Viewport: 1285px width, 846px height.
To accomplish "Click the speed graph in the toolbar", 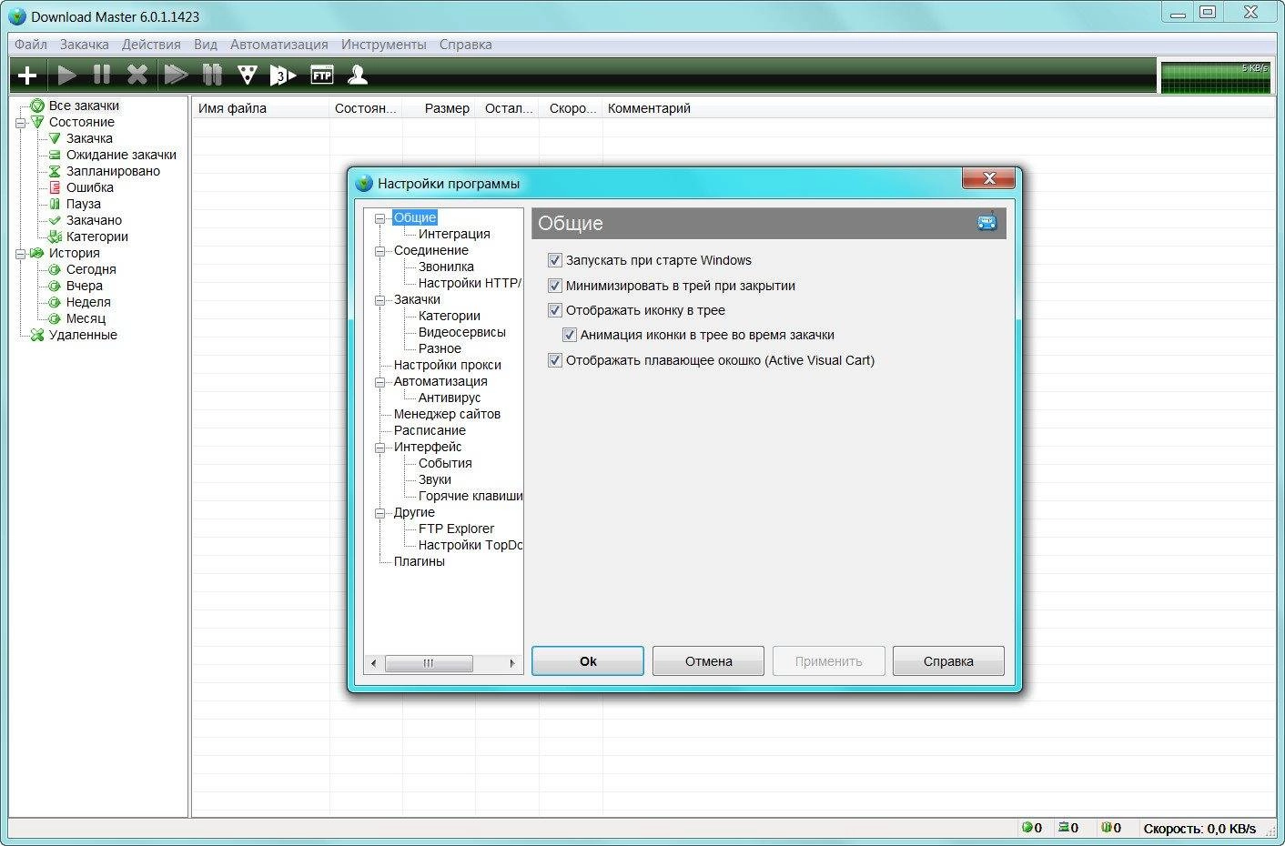I will tap(1215, 76).
